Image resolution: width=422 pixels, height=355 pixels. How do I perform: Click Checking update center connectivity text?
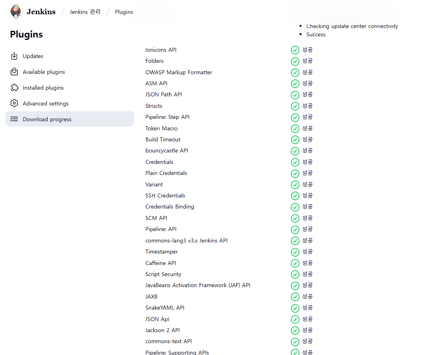pos(352,26)
